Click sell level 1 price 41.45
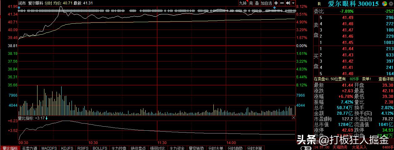This screenshot has width=394, height=150. click(347, 42)
